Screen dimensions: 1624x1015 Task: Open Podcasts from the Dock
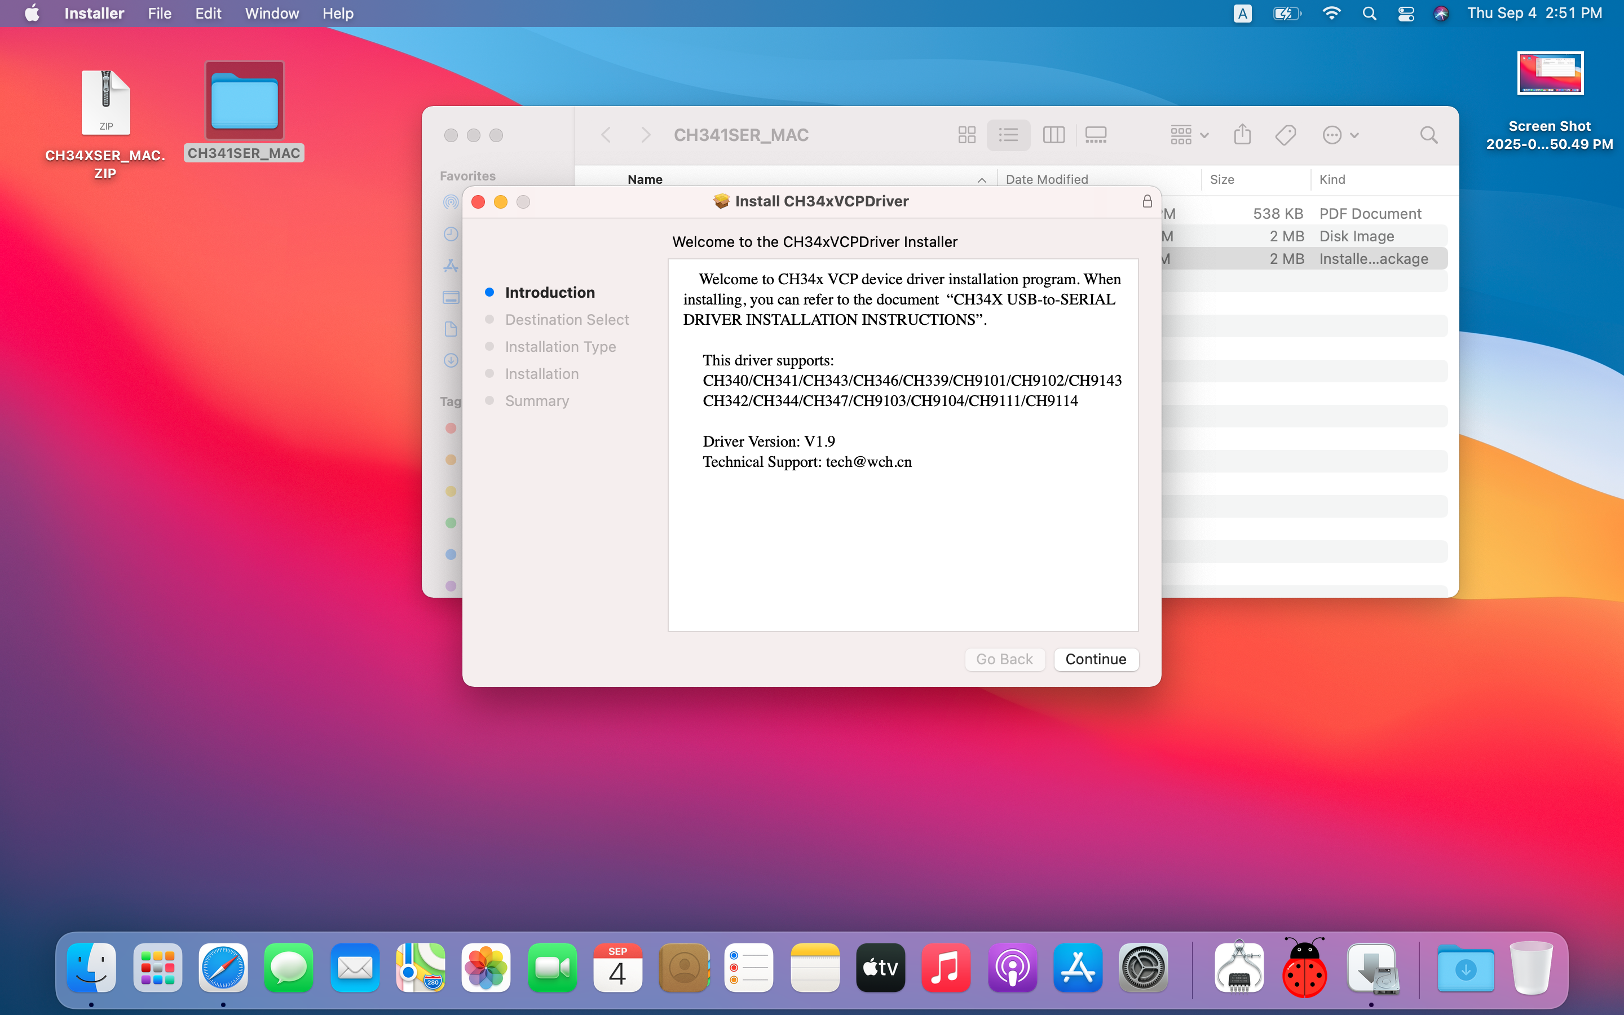coord(1012,967)
